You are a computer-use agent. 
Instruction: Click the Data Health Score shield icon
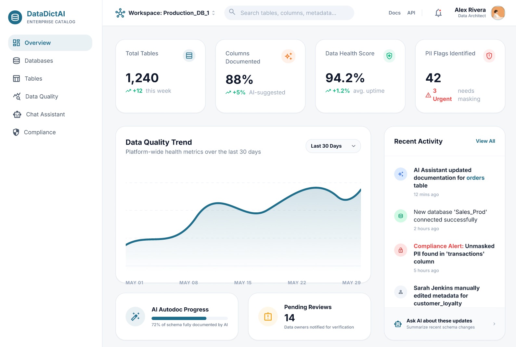pyautogui.click(x=389, y=56)
